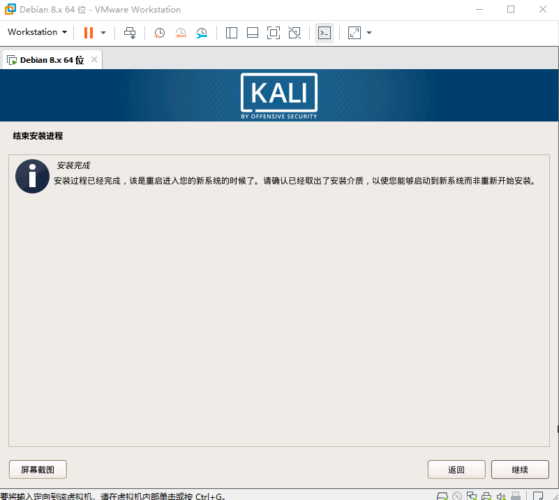Click the 返回 (Go Back) button

pos(456,469)
